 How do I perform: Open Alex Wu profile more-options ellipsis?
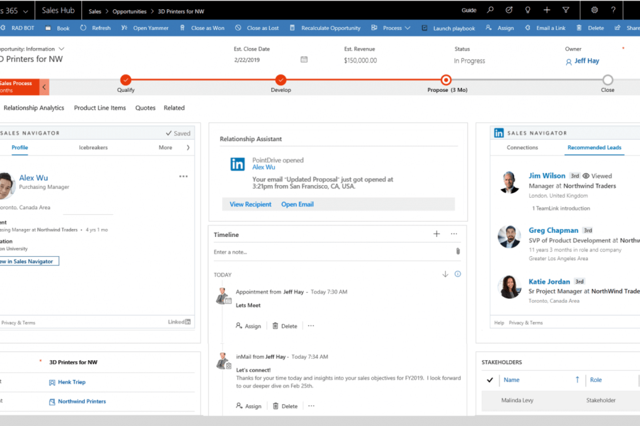tap(183, 177)
